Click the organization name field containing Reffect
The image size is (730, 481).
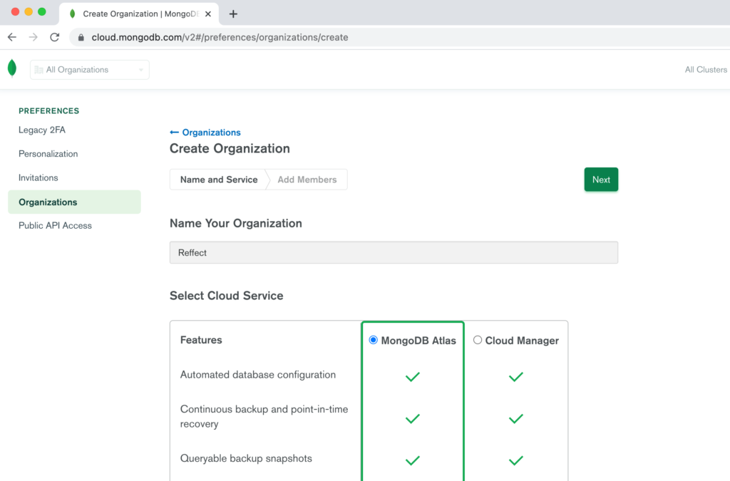(394, 252)
